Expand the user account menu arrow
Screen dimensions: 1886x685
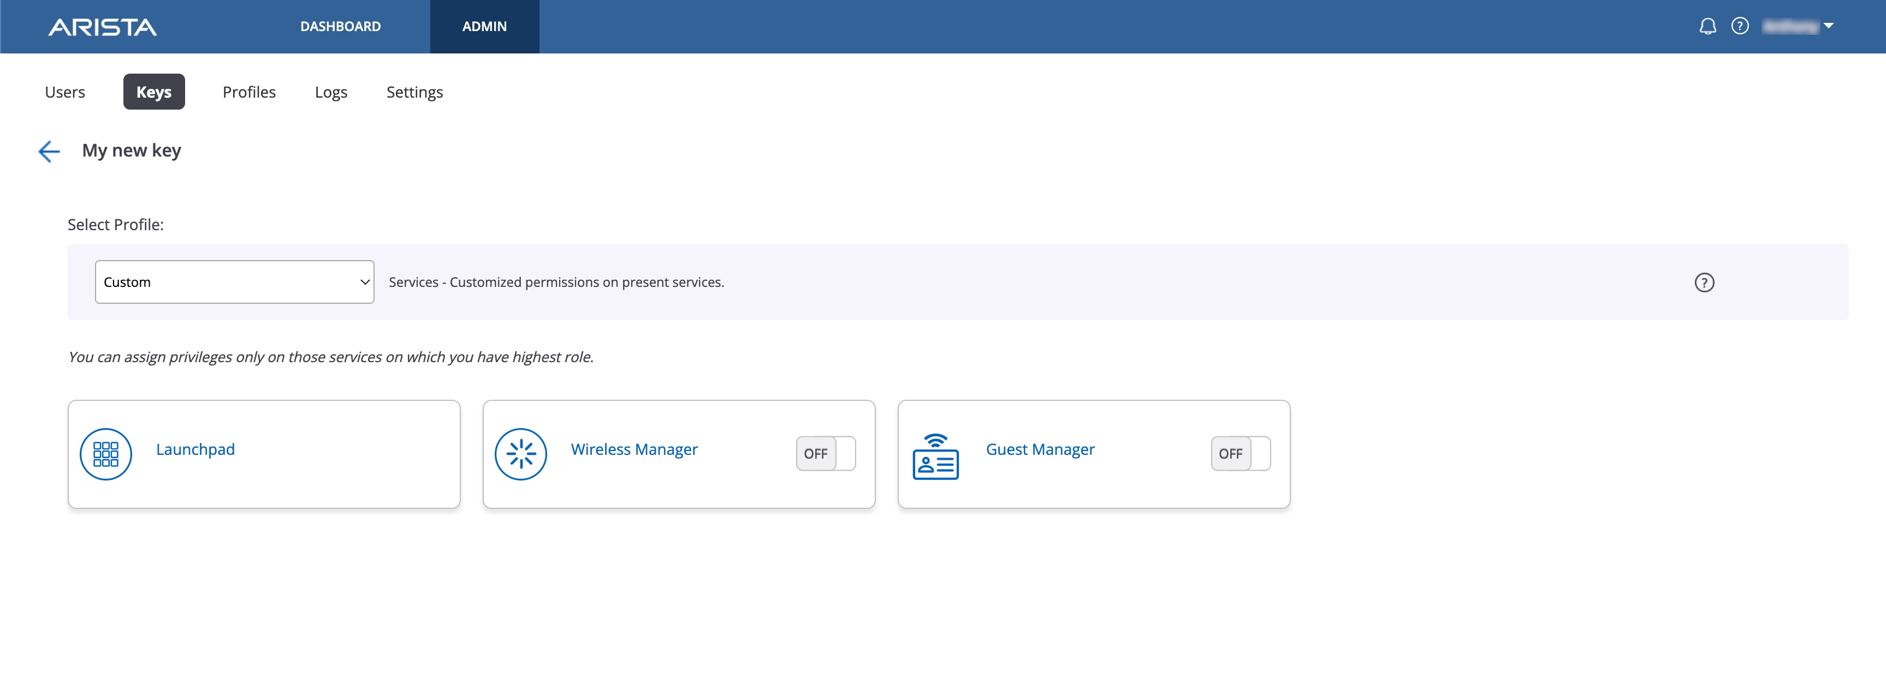coord(1828,26)
